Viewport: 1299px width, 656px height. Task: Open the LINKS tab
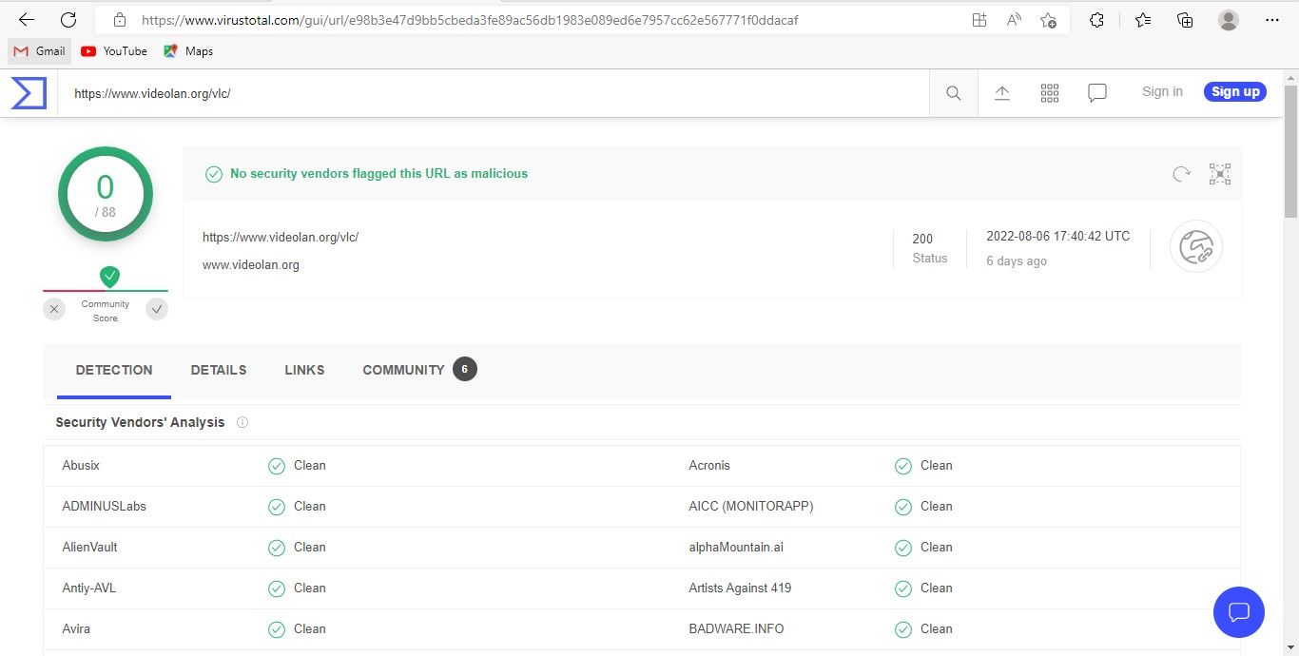point(304,370)
